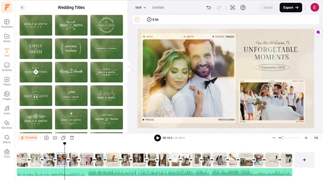Open the user account avatar E
Viewport: 323px width, 180px height.
(315, 7)
